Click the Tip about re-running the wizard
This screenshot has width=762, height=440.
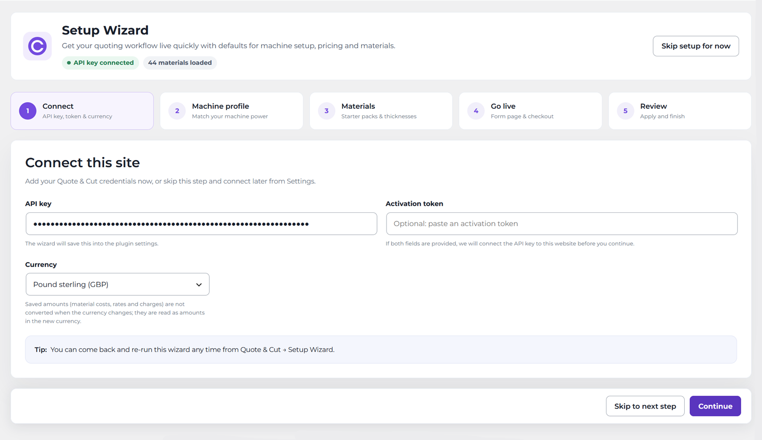pos(381,350)
